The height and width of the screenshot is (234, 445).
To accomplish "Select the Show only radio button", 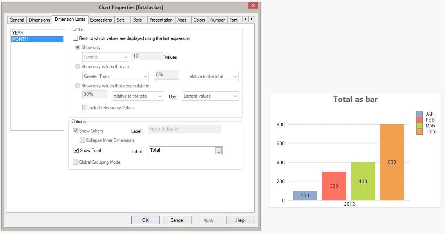I will pyautogui.click(x=78, y=47).
